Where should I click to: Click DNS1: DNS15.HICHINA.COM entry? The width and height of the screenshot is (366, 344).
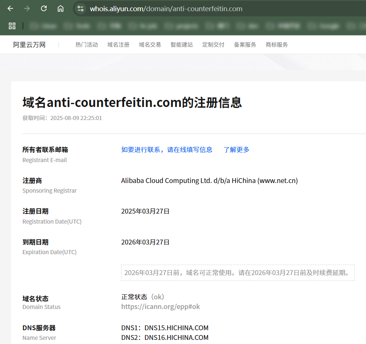(165, 328)
